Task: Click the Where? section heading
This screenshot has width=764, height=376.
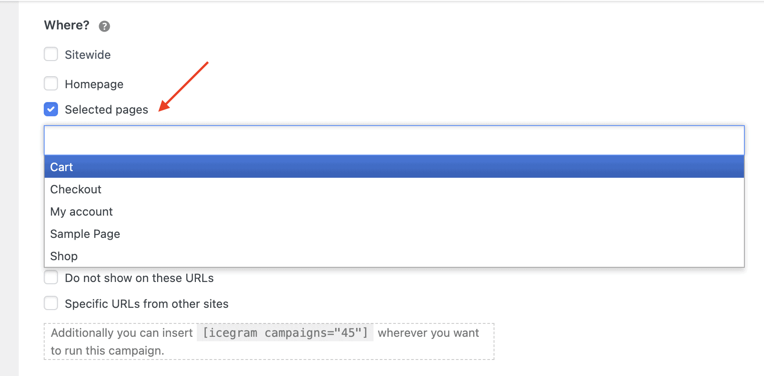Action: [67, 25]
